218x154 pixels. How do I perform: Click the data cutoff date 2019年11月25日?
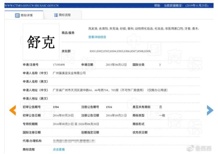(x=197, y=5)
